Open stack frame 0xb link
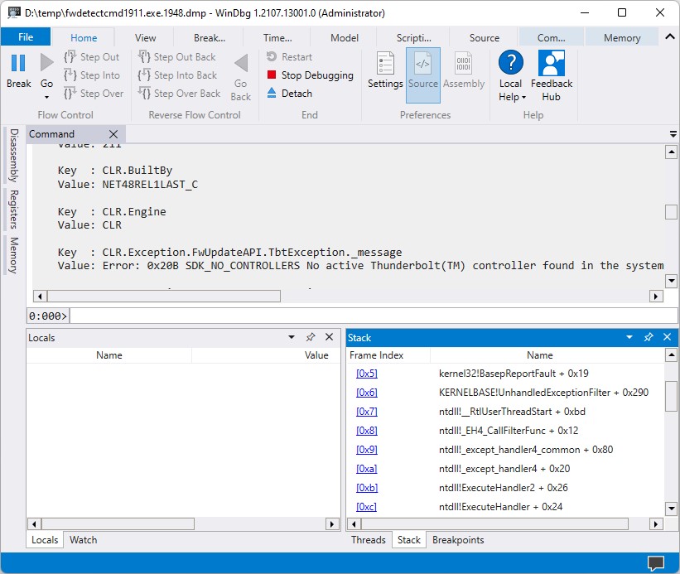This screenshot has height=574, width=680. [366, 488]
